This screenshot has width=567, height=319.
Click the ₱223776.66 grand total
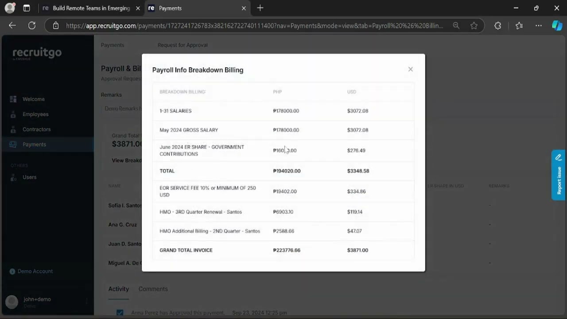tap(287, 250)
